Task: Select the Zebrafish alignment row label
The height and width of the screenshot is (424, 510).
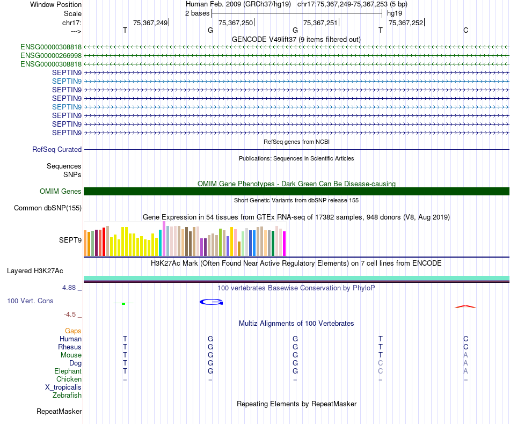Action: [67, 396]
